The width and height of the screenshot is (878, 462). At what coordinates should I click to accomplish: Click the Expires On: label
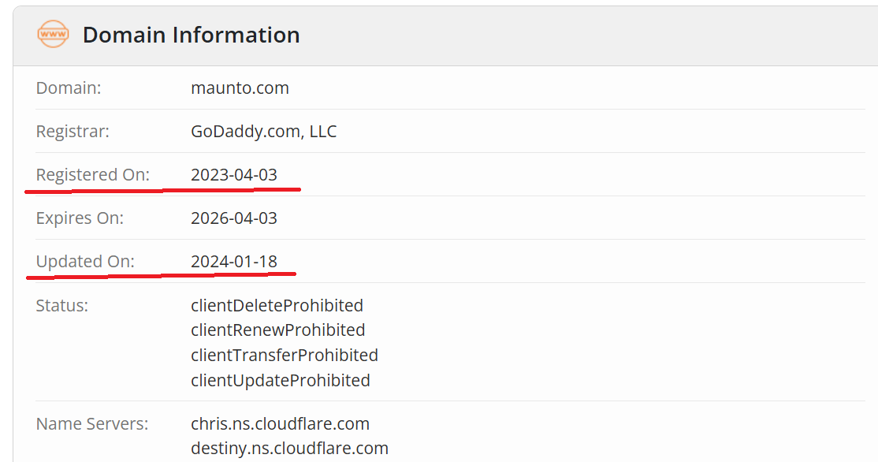tap(80, 218)
